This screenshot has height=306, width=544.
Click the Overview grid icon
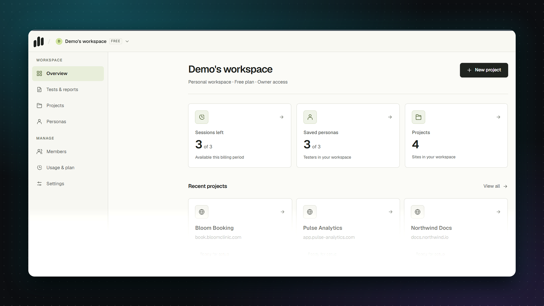click(39, 74)
